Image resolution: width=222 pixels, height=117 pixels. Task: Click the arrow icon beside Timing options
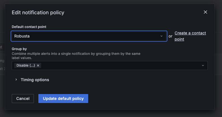tap(16, 80)
